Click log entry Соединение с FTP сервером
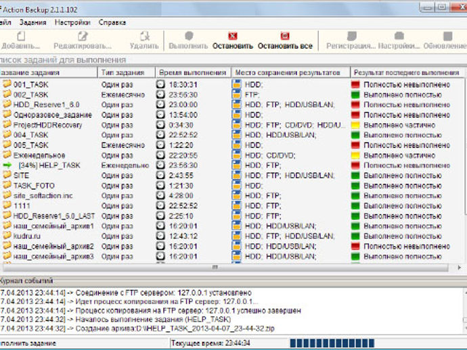Screen dimensions: 467x350 pos(126,293)
